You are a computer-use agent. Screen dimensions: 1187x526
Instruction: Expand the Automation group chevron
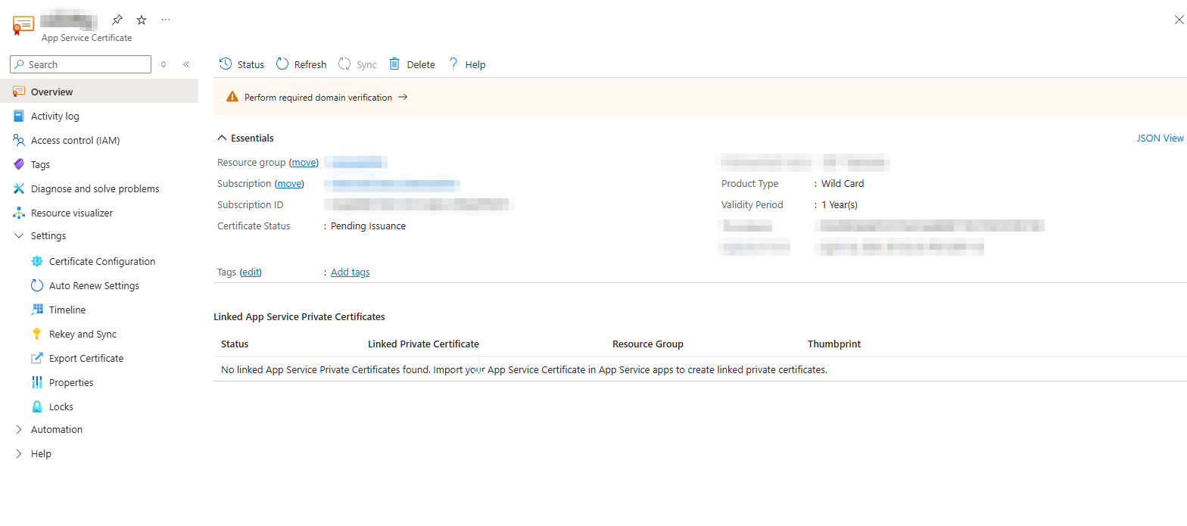pos(19,429)
